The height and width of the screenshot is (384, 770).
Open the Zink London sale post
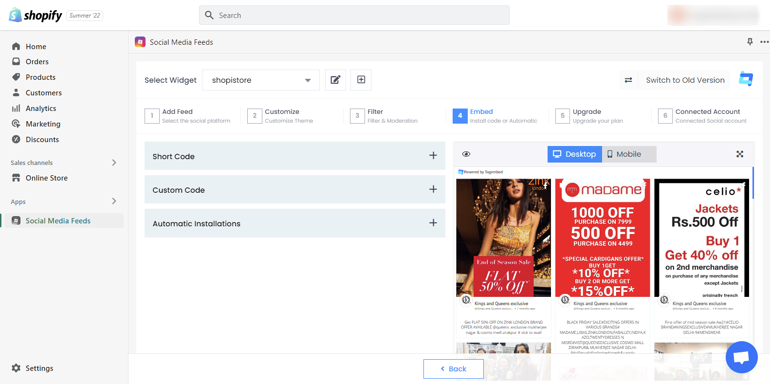click(504, 238)
